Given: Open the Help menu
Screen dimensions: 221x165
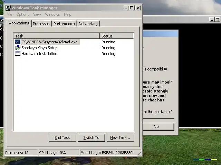Looking at the screenshot, I should [68, 14].
